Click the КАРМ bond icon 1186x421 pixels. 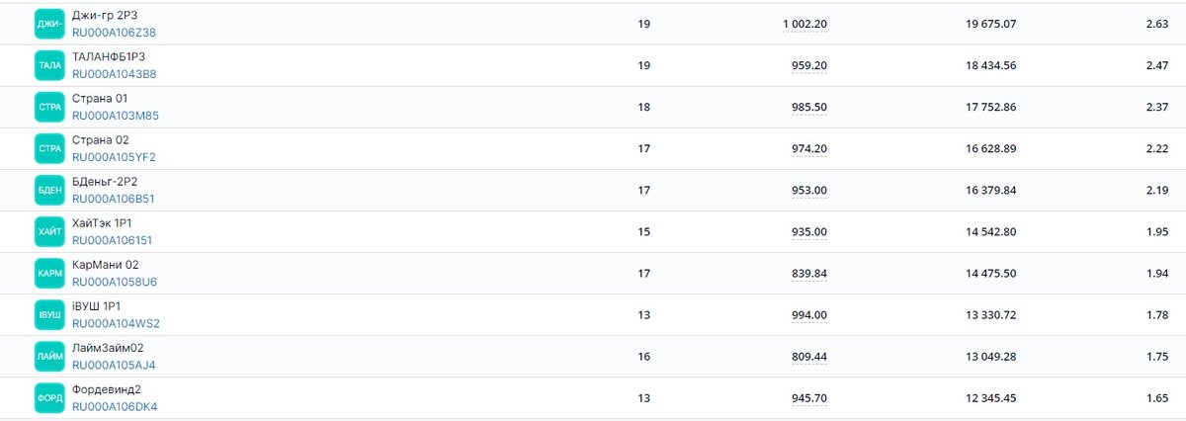(x=49, y=273)
